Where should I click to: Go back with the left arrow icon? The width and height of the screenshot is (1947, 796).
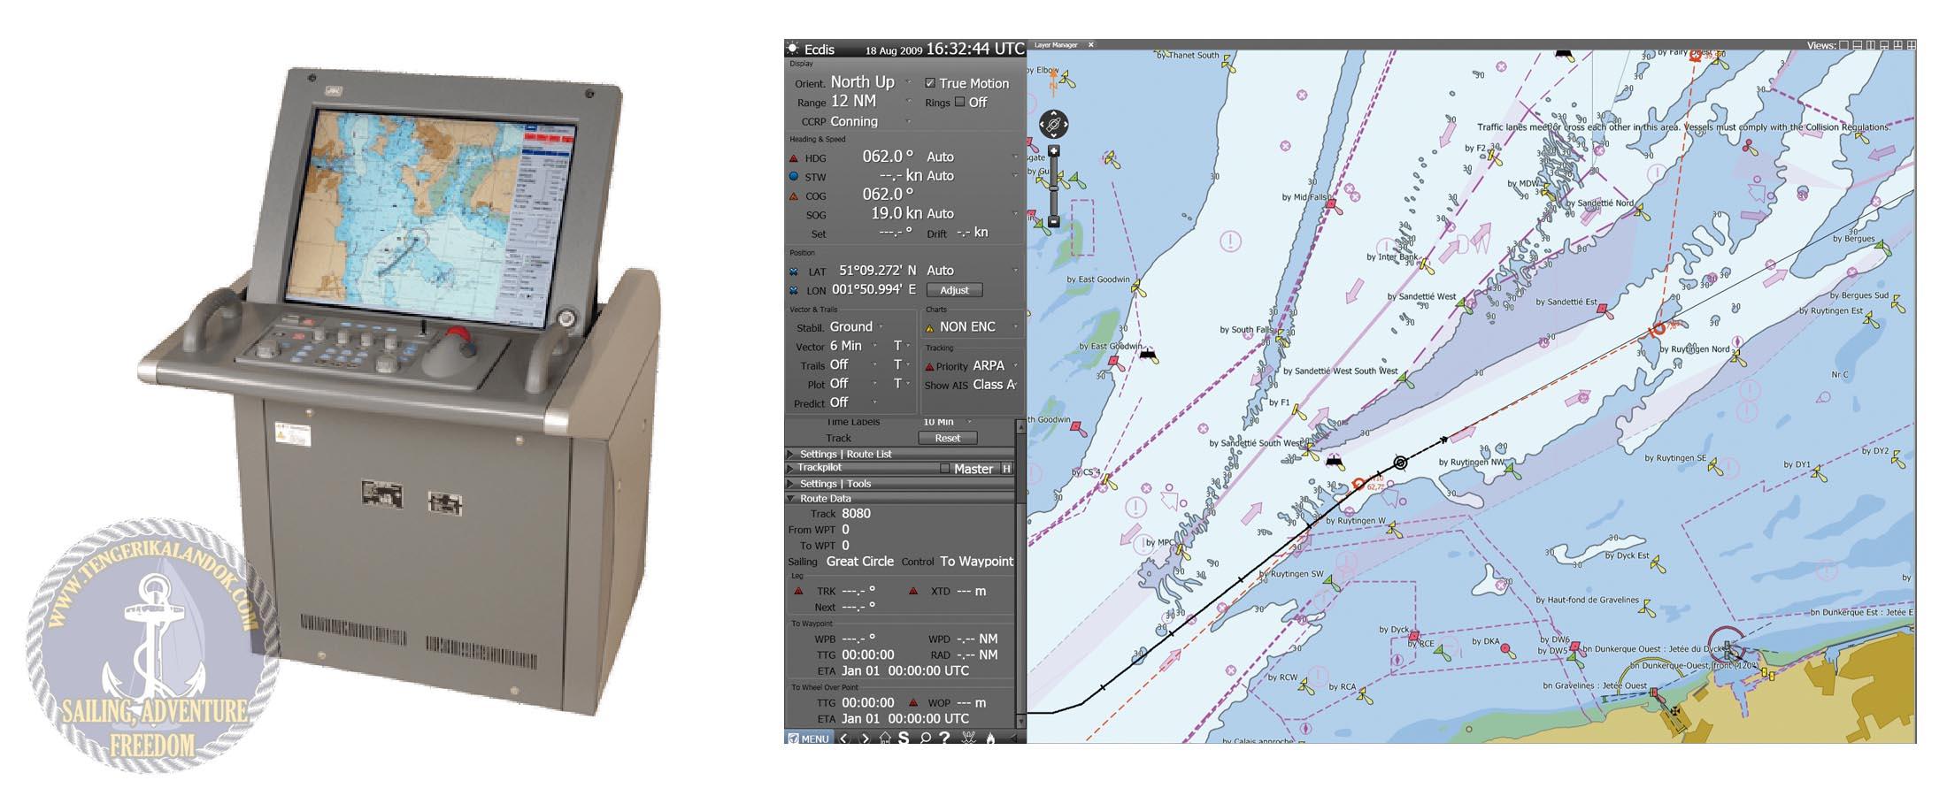[x=844, y=739]
